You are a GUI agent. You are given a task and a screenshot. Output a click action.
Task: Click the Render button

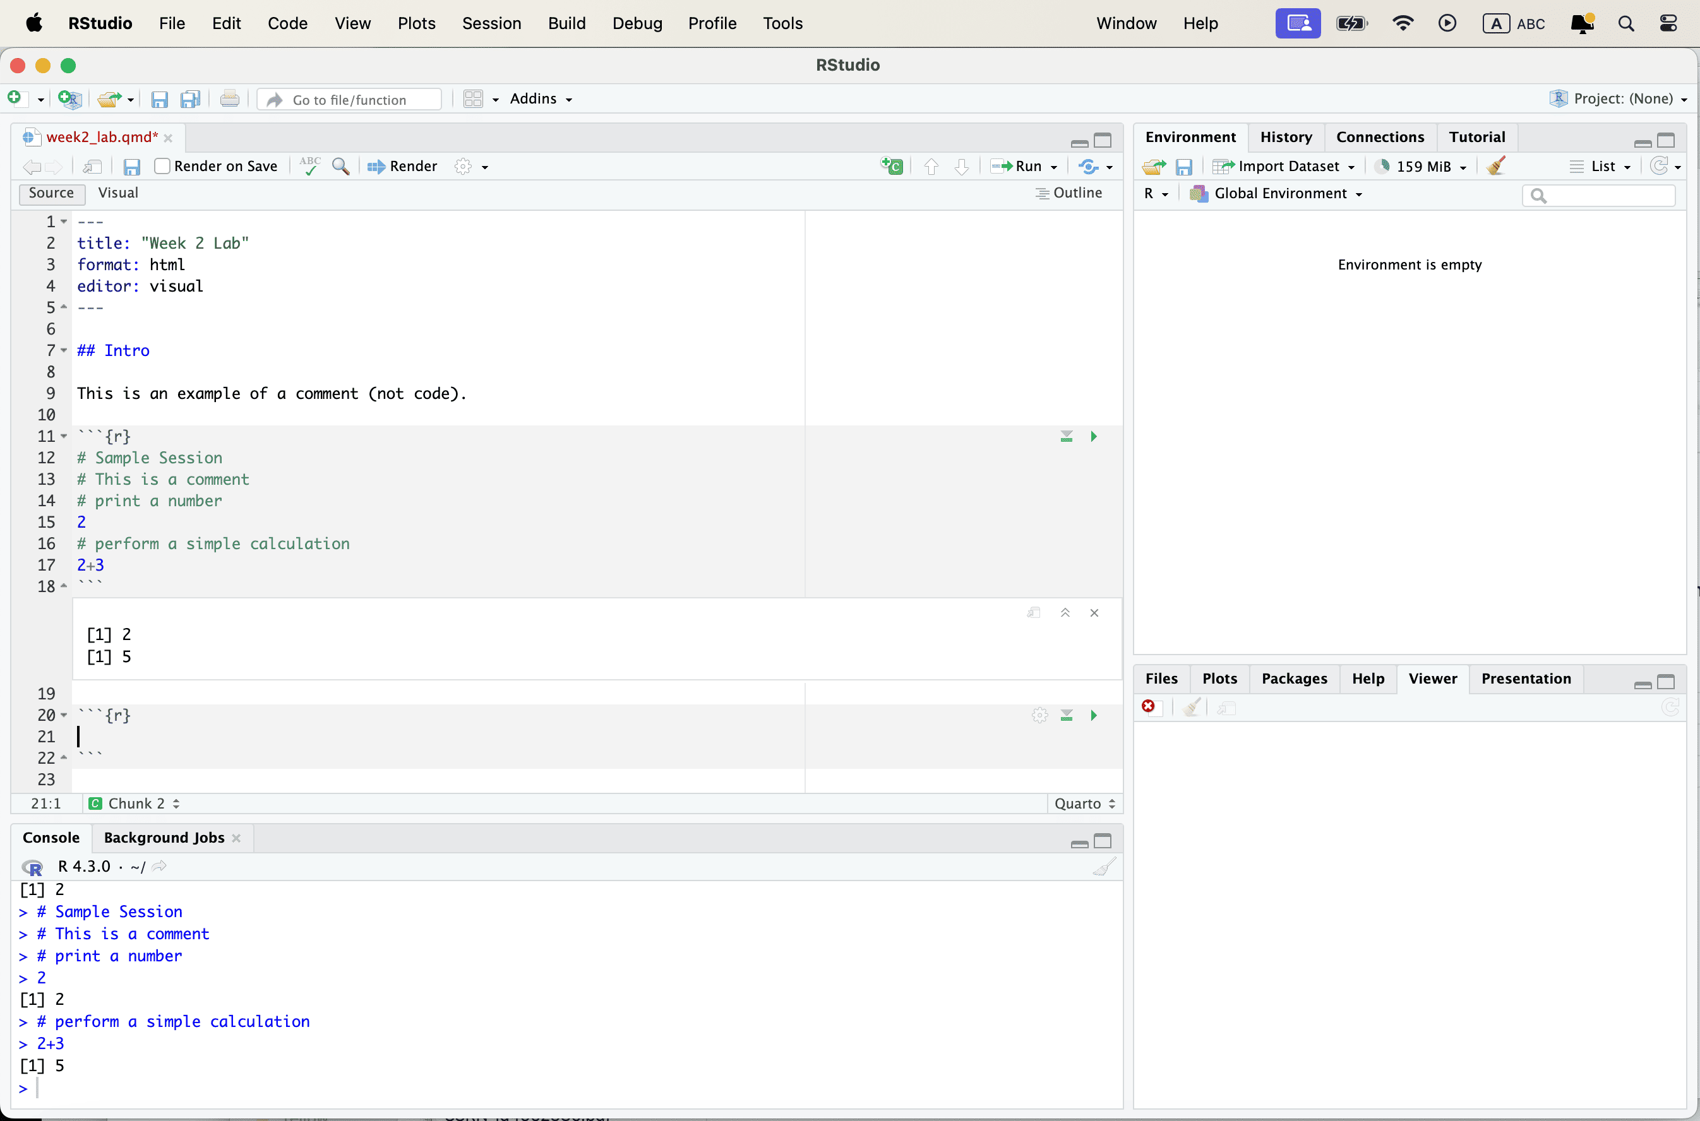pyautogui.click(x=403, y=166)
